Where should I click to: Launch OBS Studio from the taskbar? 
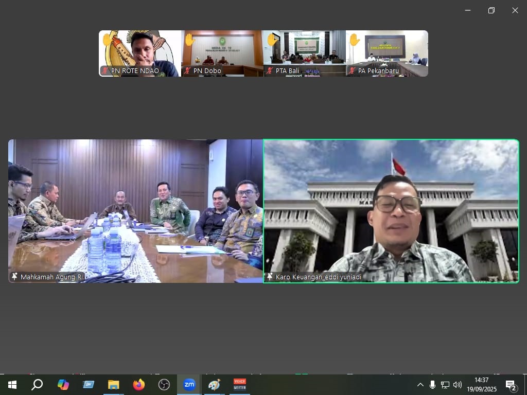(164, 385)
